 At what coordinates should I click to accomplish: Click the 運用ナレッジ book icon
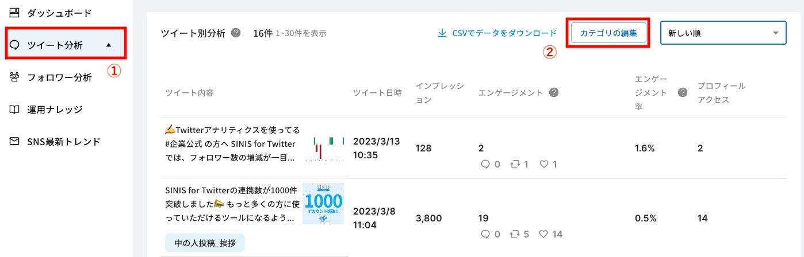click(x=16, y=109)
